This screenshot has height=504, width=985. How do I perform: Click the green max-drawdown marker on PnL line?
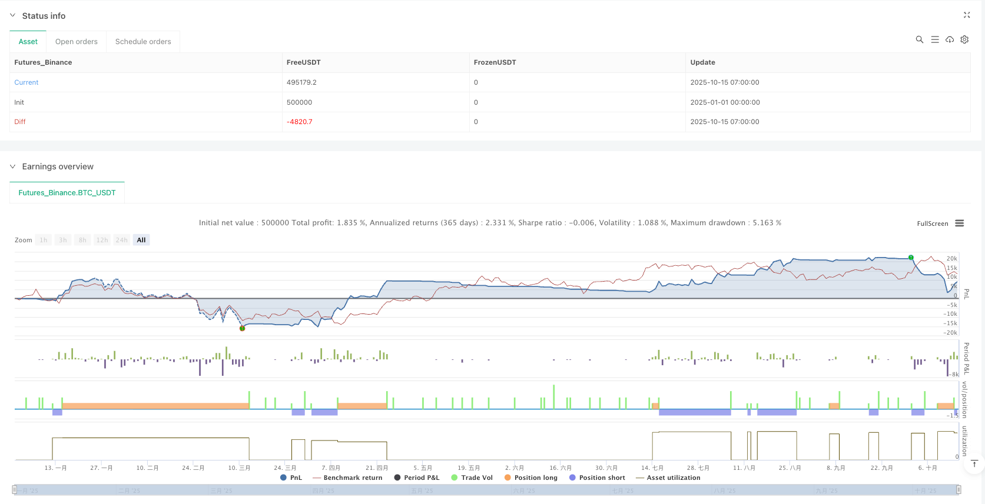pyautogui.click(x=242, y=328)
